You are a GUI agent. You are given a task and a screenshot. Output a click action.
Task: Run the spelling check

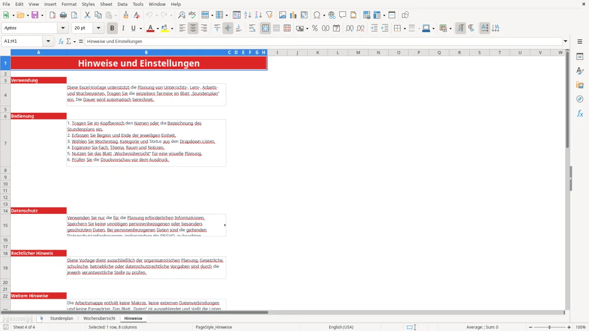pos(192,15)
